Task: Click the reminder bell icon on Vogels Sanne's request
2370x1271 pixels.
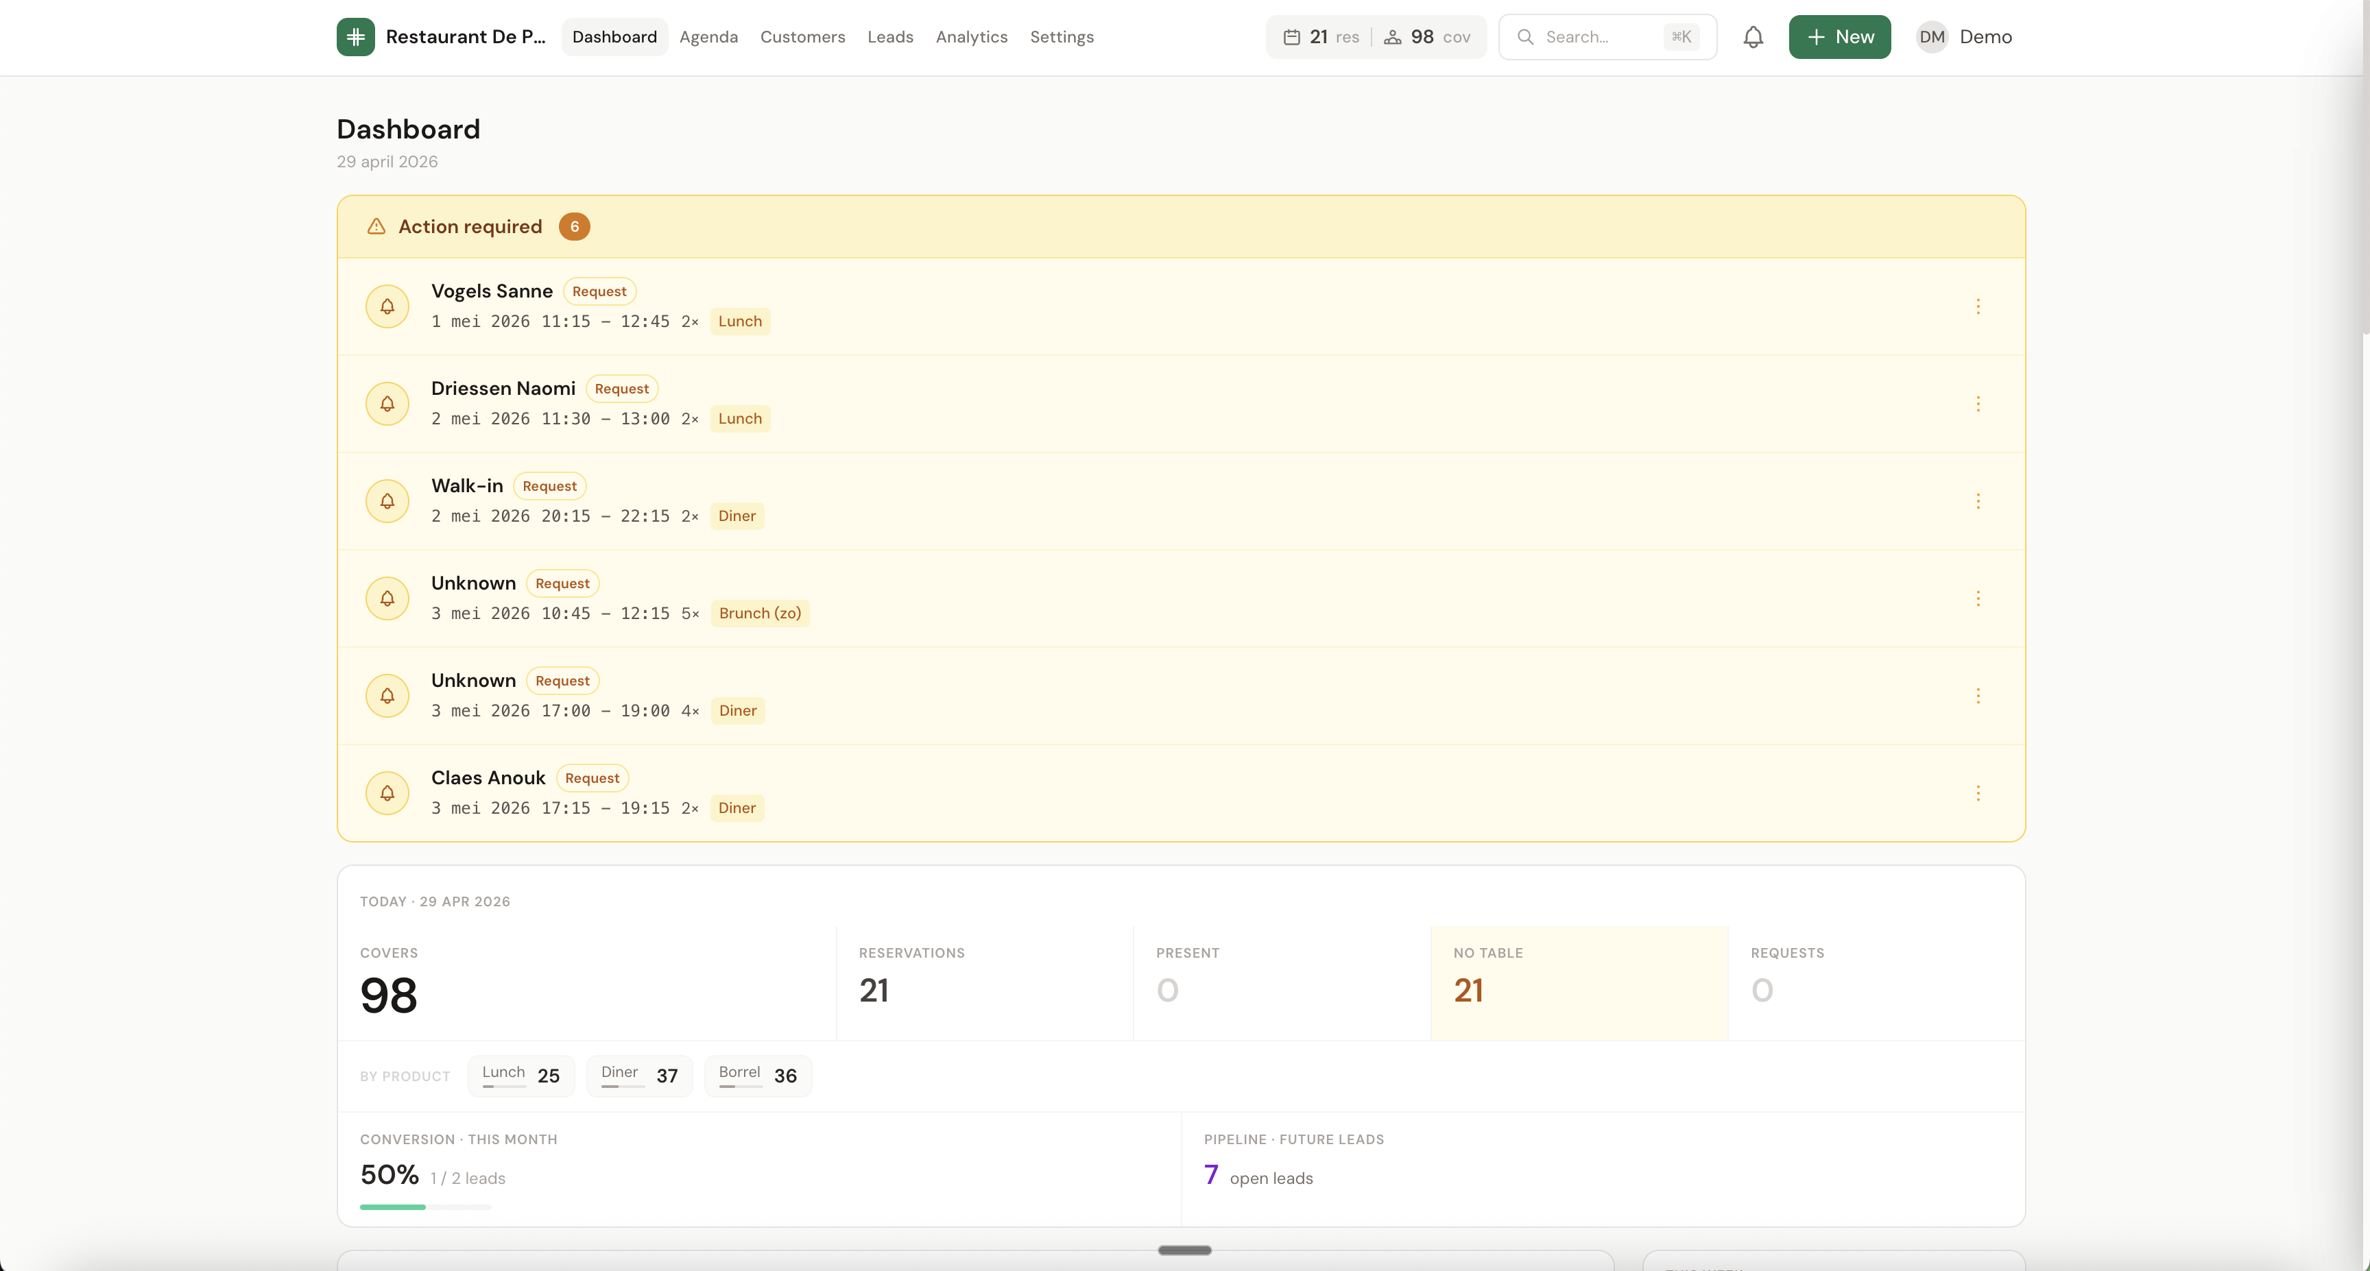Action: coord(387,306)
